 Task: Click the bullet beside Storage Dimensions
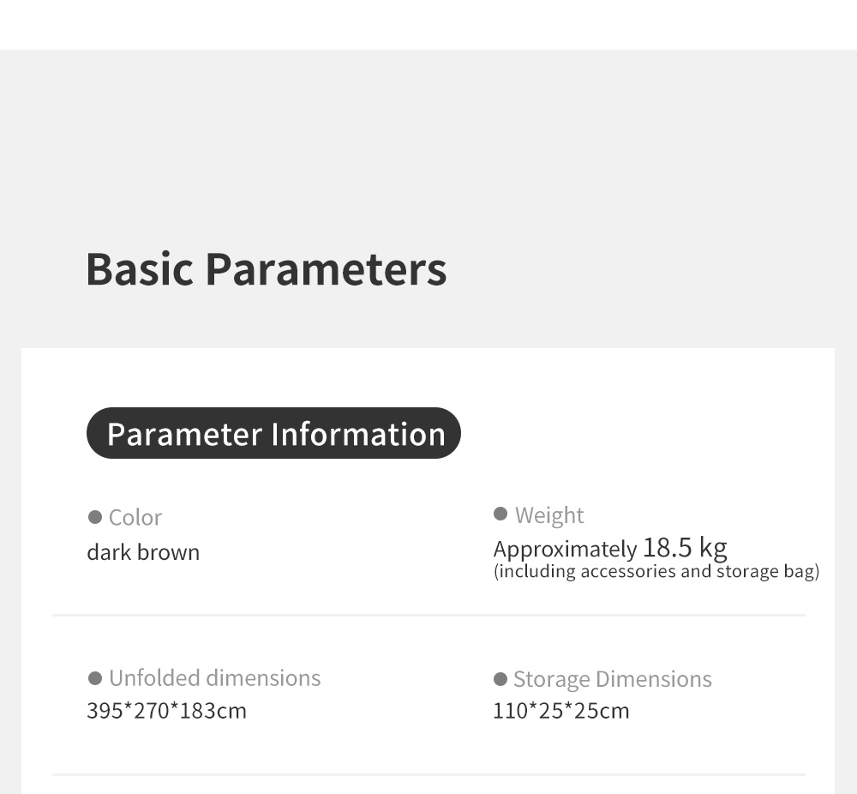pyautogui.click(x=500, y=679)
